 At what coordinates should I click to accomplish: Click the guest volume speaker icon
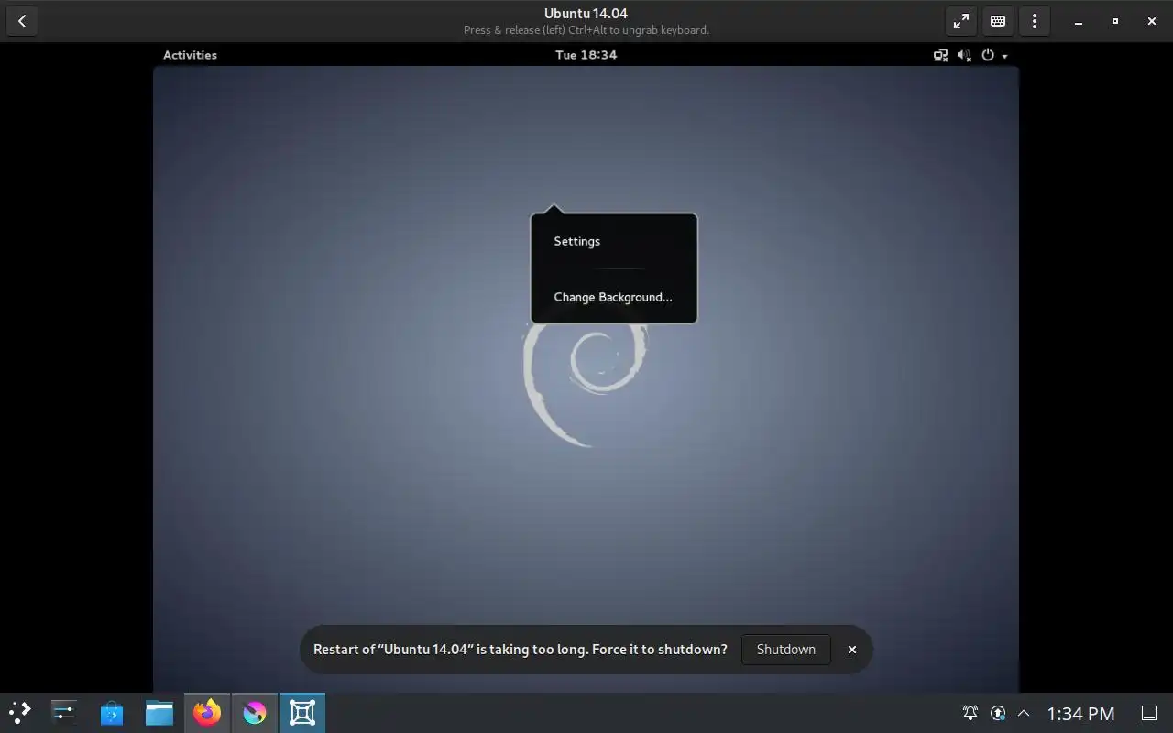coord(964,55)
